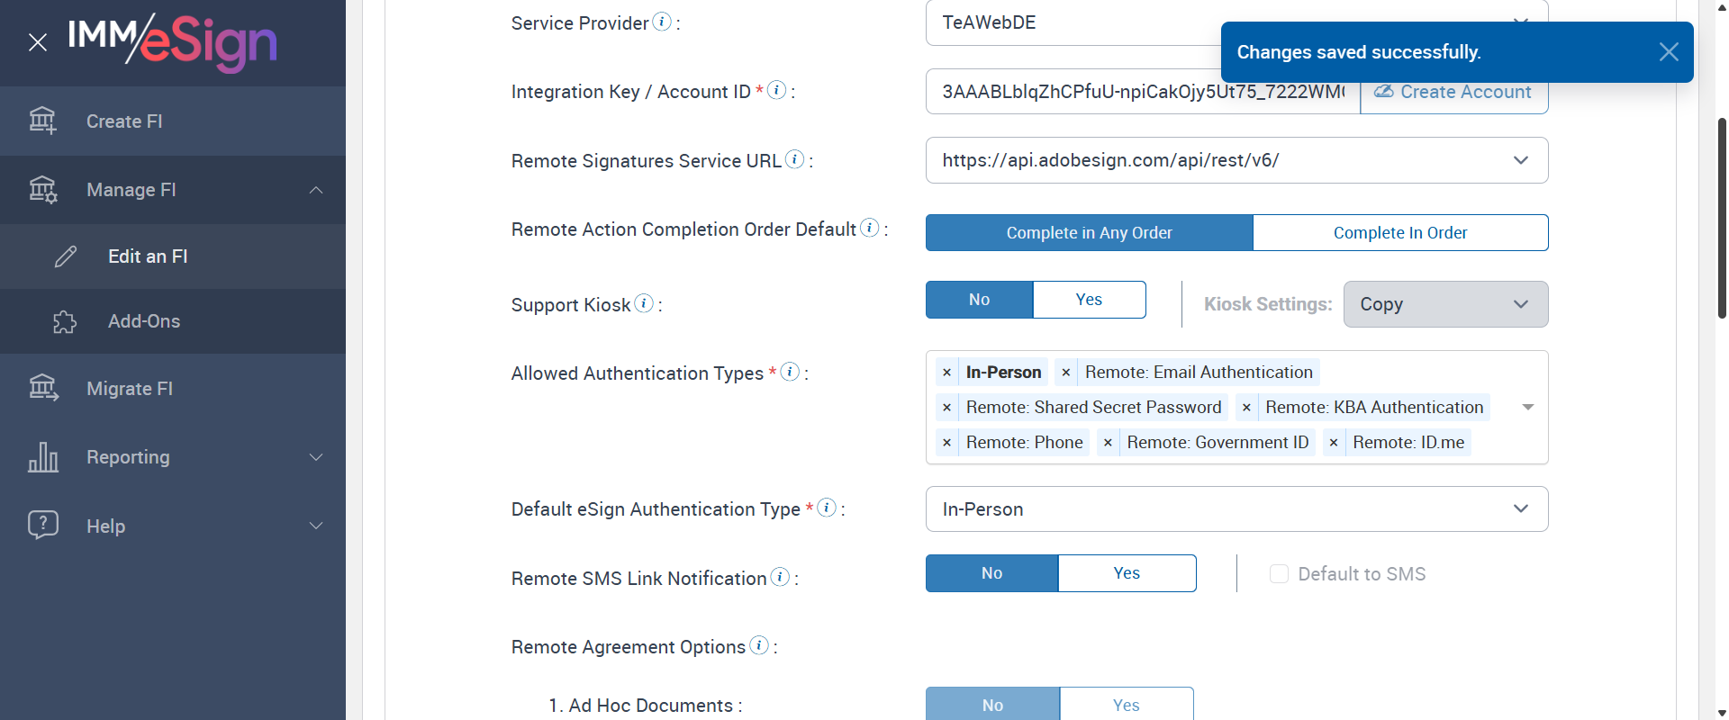Select Complete In Order option
Screen dimensions: 1729x720
[1399, 233]
